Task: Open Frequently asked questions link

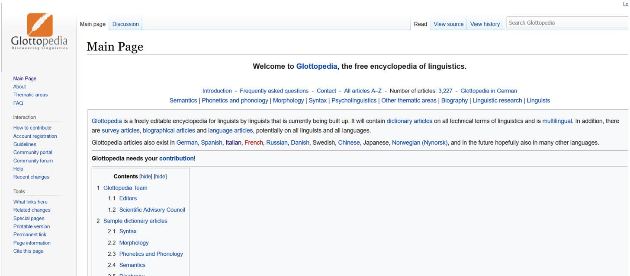Action: point(274,91)
